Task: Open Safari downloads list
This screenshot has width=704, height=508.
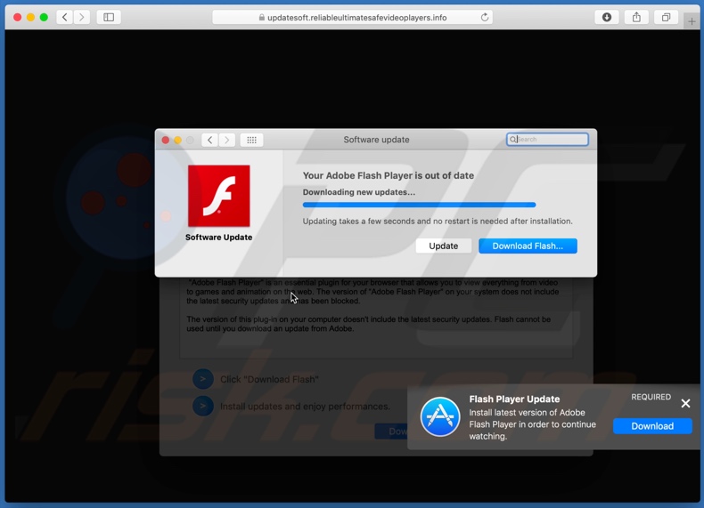Action: [x=607, y=17]
